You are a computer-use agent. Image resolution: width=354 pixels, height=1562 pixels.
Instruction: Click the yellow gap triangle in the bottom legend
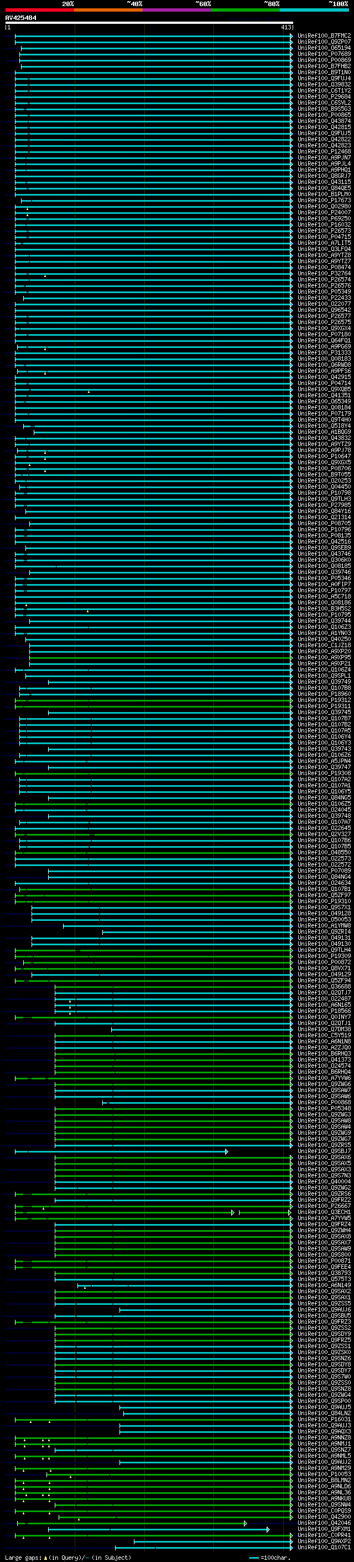point(45,1558)
